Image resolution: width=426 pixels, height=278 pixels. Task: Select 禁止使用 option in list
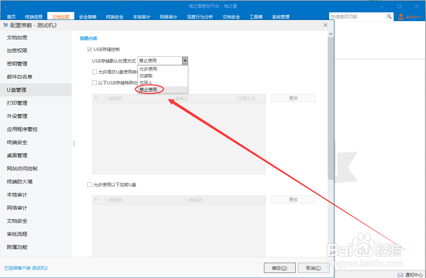point(163,90)
